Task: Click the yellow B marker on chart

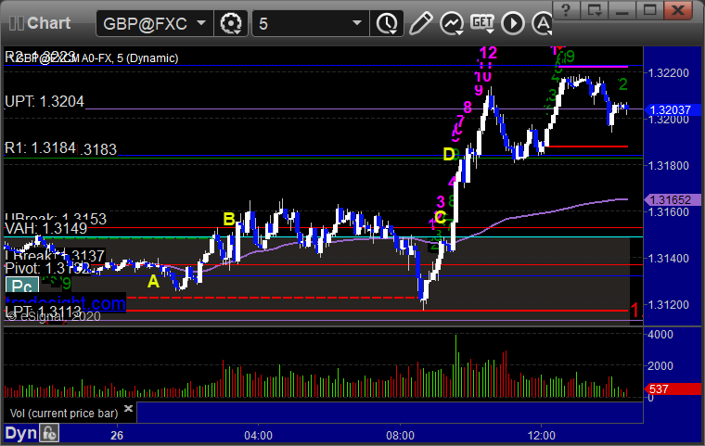Action: coord(229,219)
